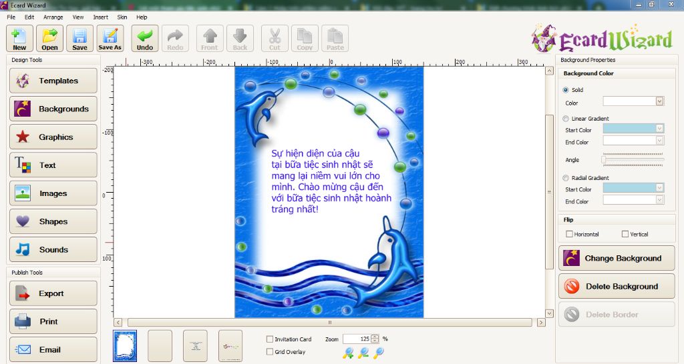The image size is (684, 364).
Task: Open the Help menu
Action: pos(142,17)
